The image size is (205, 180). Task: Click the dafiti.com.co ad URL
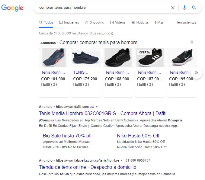pyautogui.click(x=75, y=107)
